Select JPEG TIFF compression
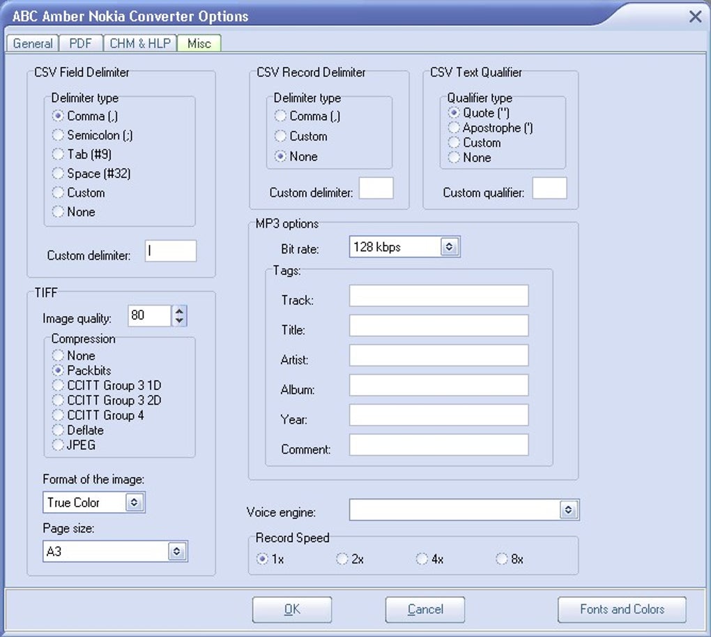 (x=74, y=445)
